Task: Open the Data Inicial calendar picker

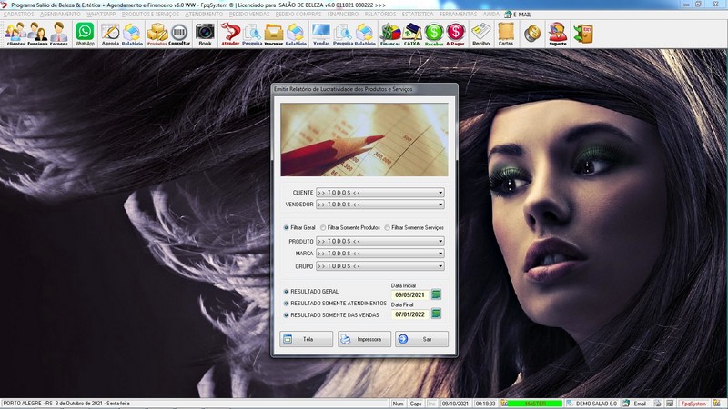Action: (436, 294)
